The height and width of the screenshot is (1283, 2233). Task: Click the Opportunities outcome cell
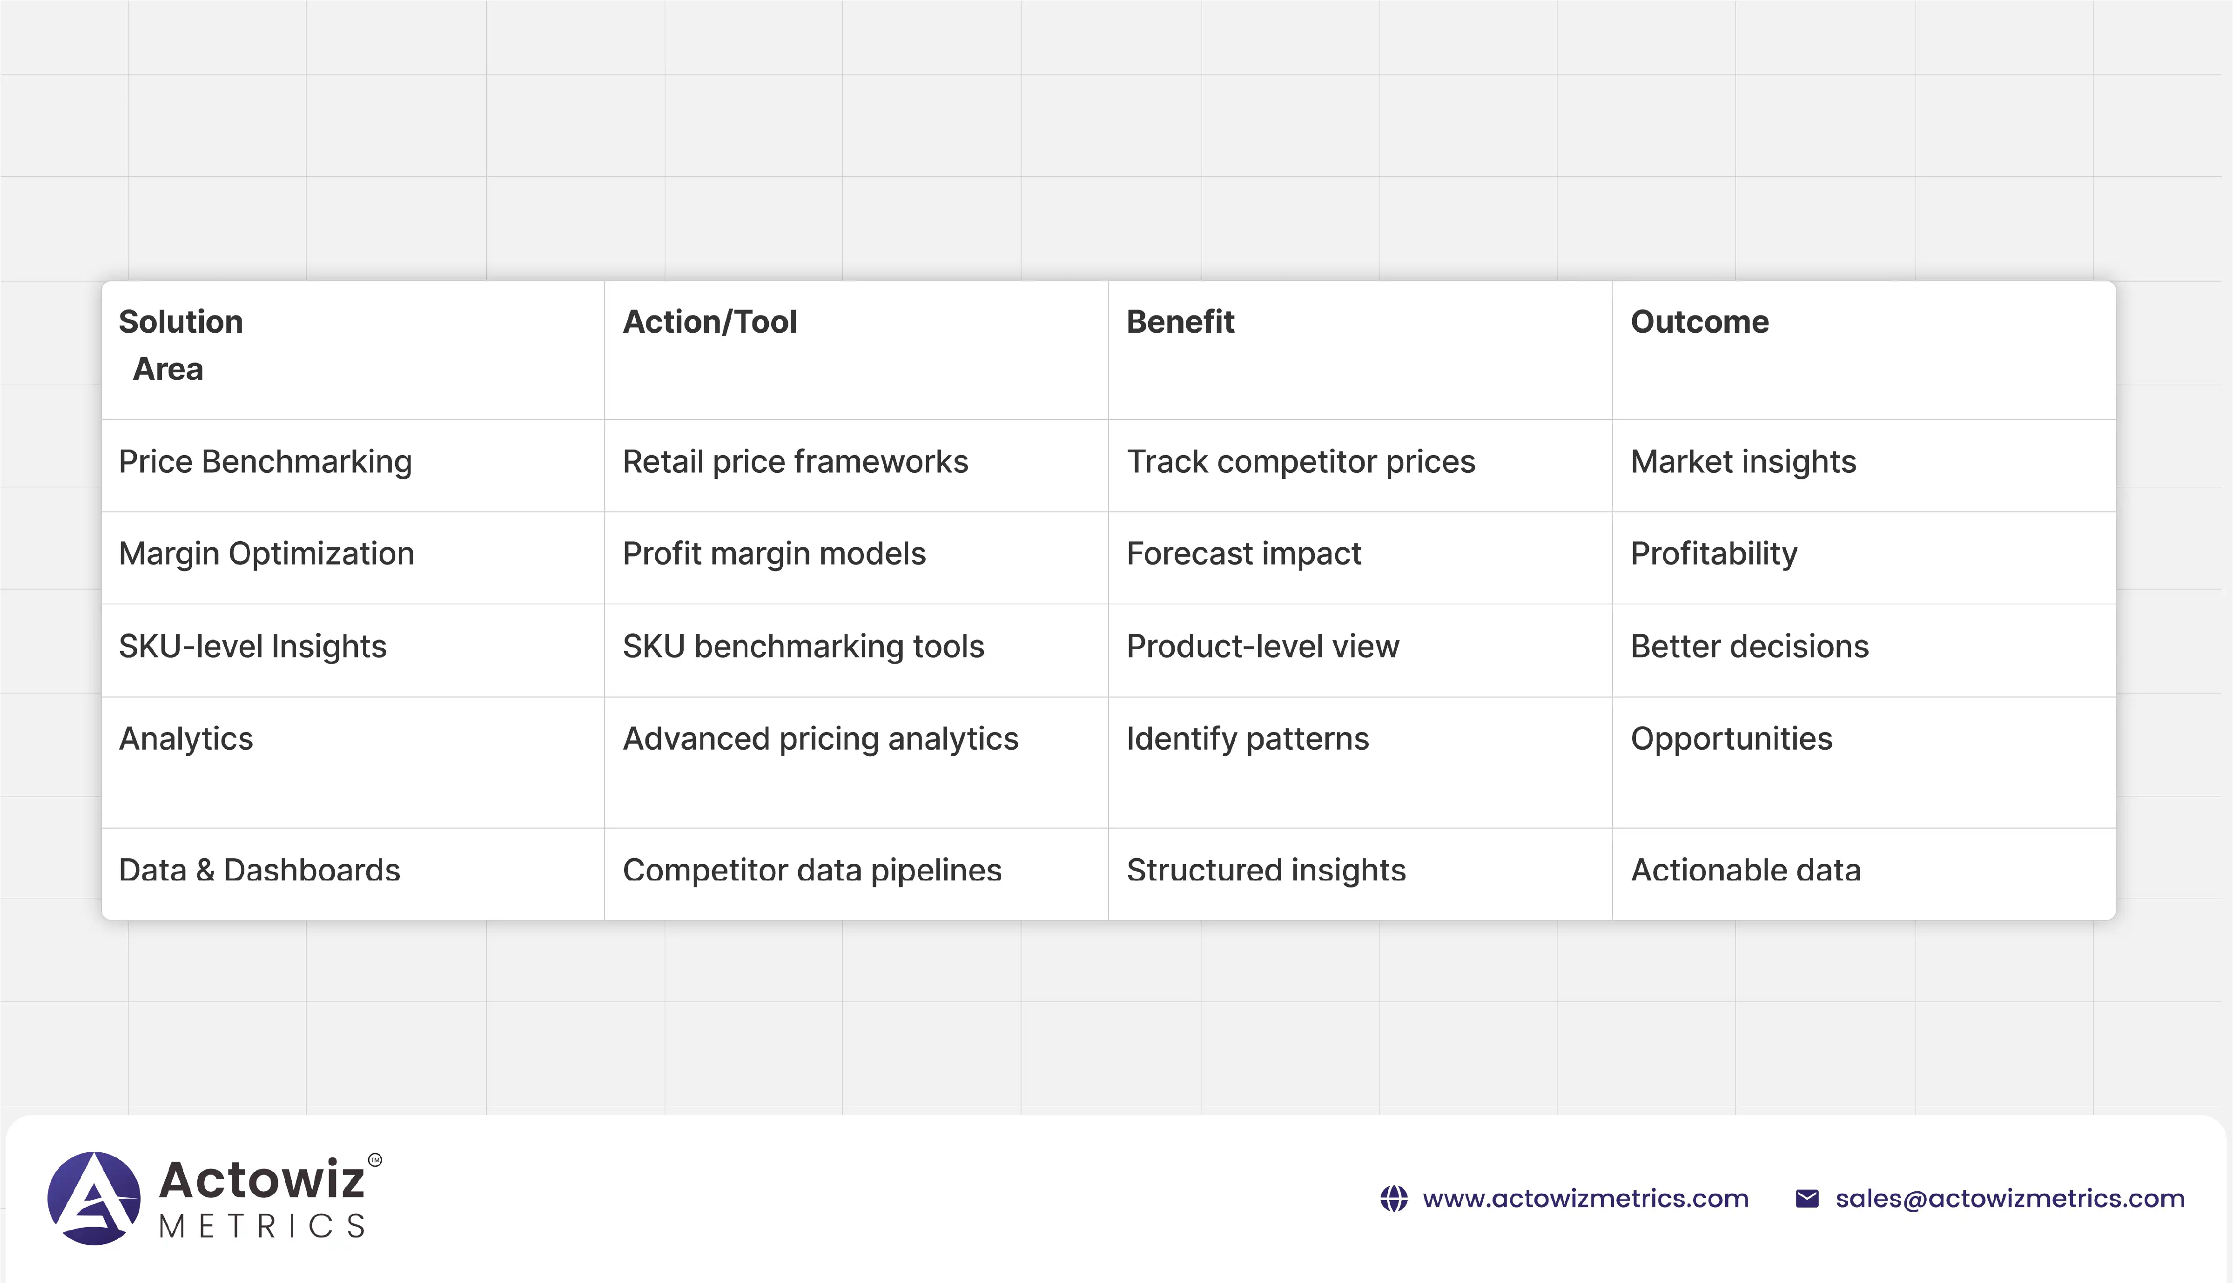click(x=1731, y=739)
